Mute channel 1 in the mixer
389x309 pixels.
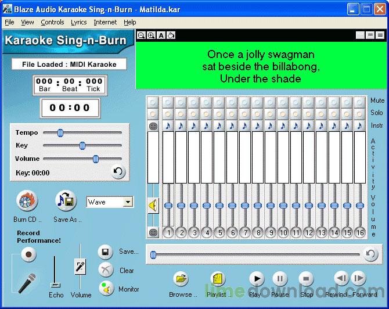click(x=168, y=102)
